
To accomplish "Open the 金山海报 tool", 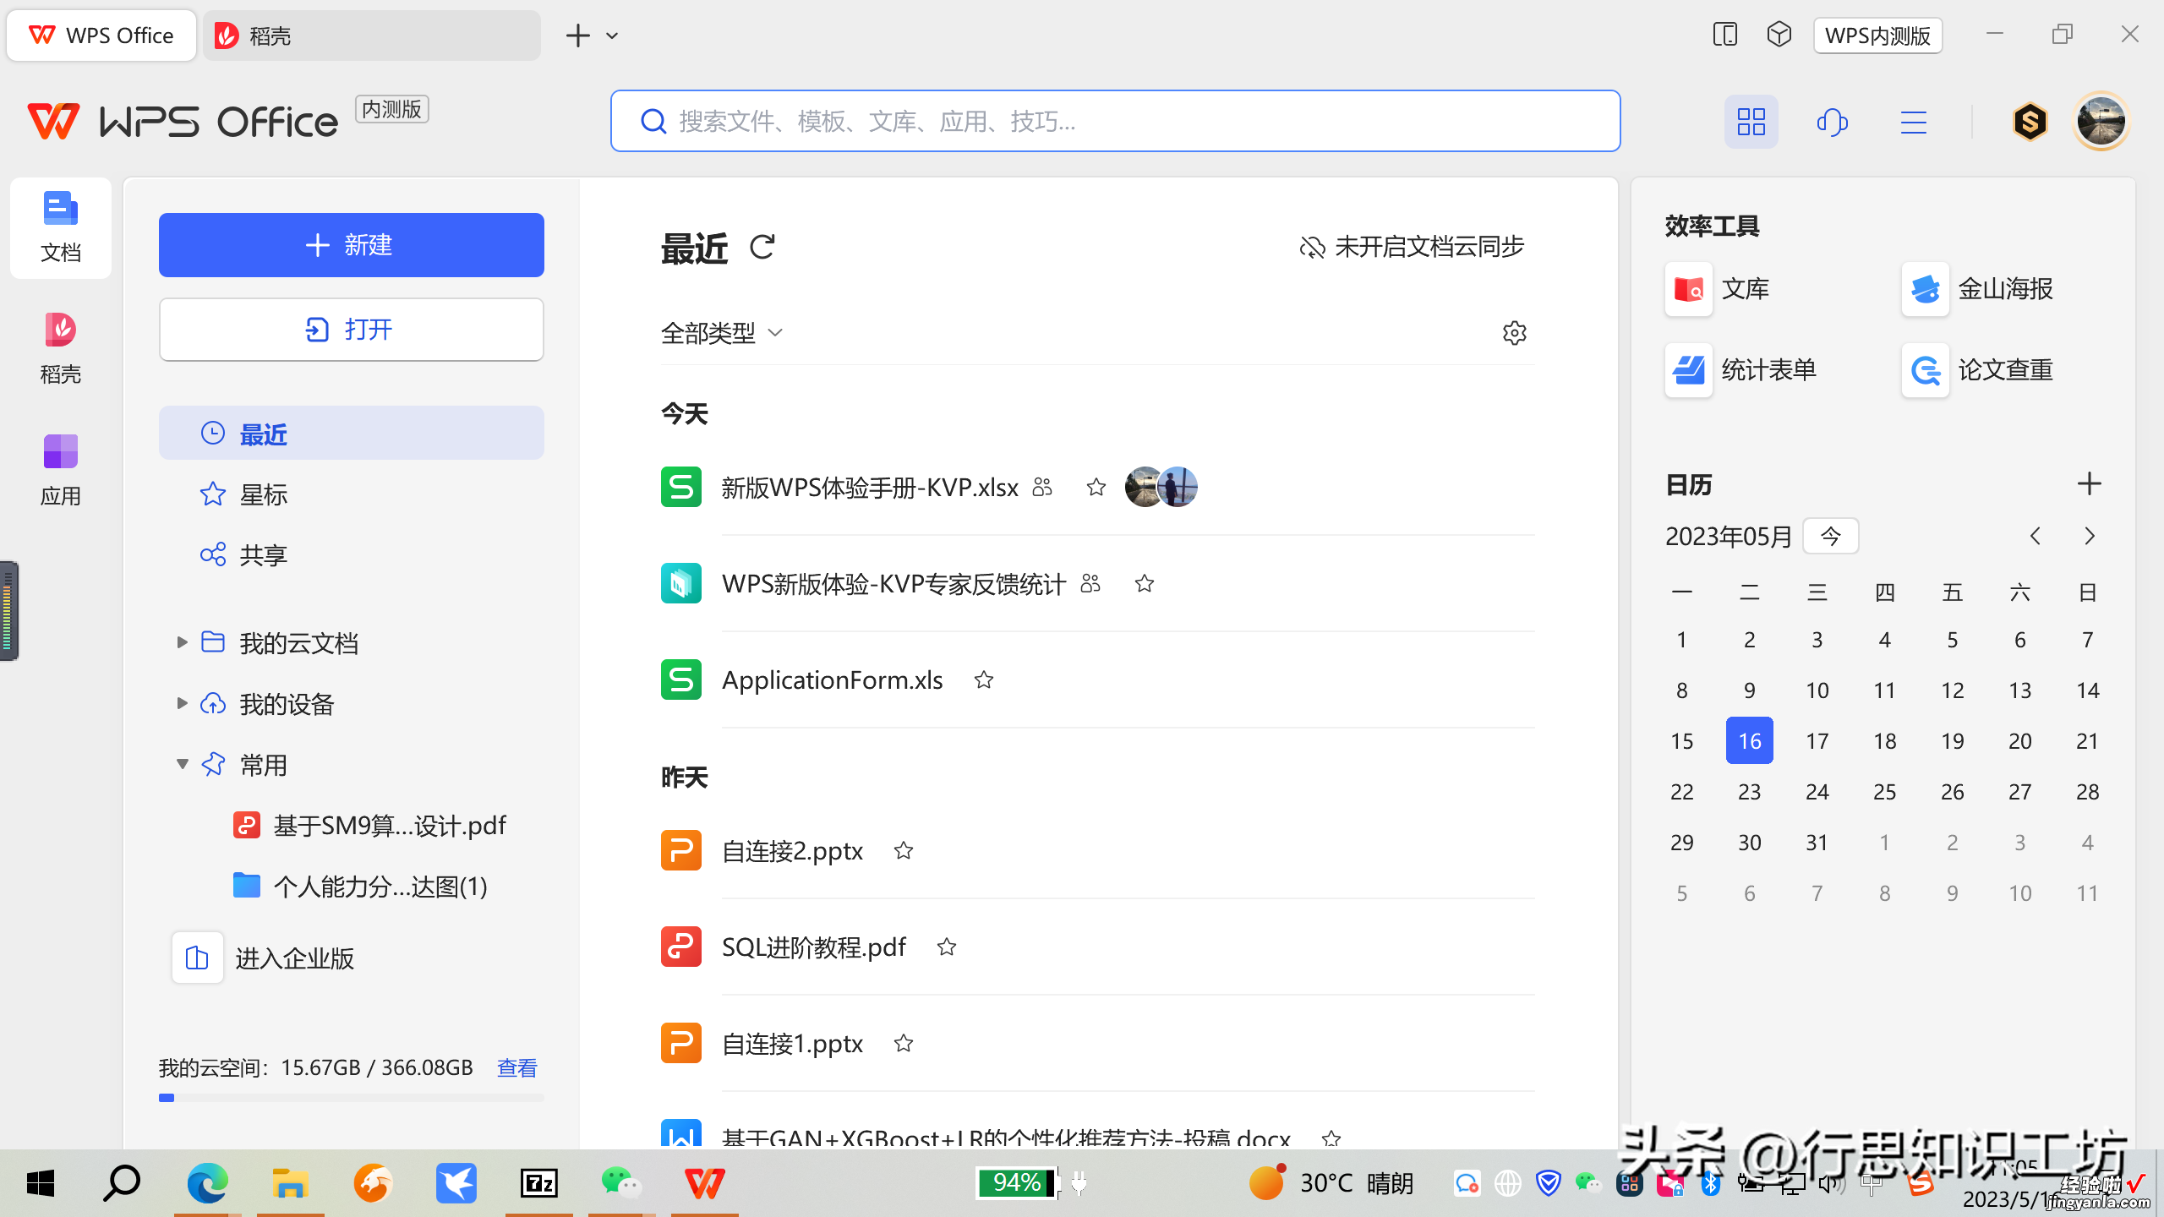I will 1978,289.
